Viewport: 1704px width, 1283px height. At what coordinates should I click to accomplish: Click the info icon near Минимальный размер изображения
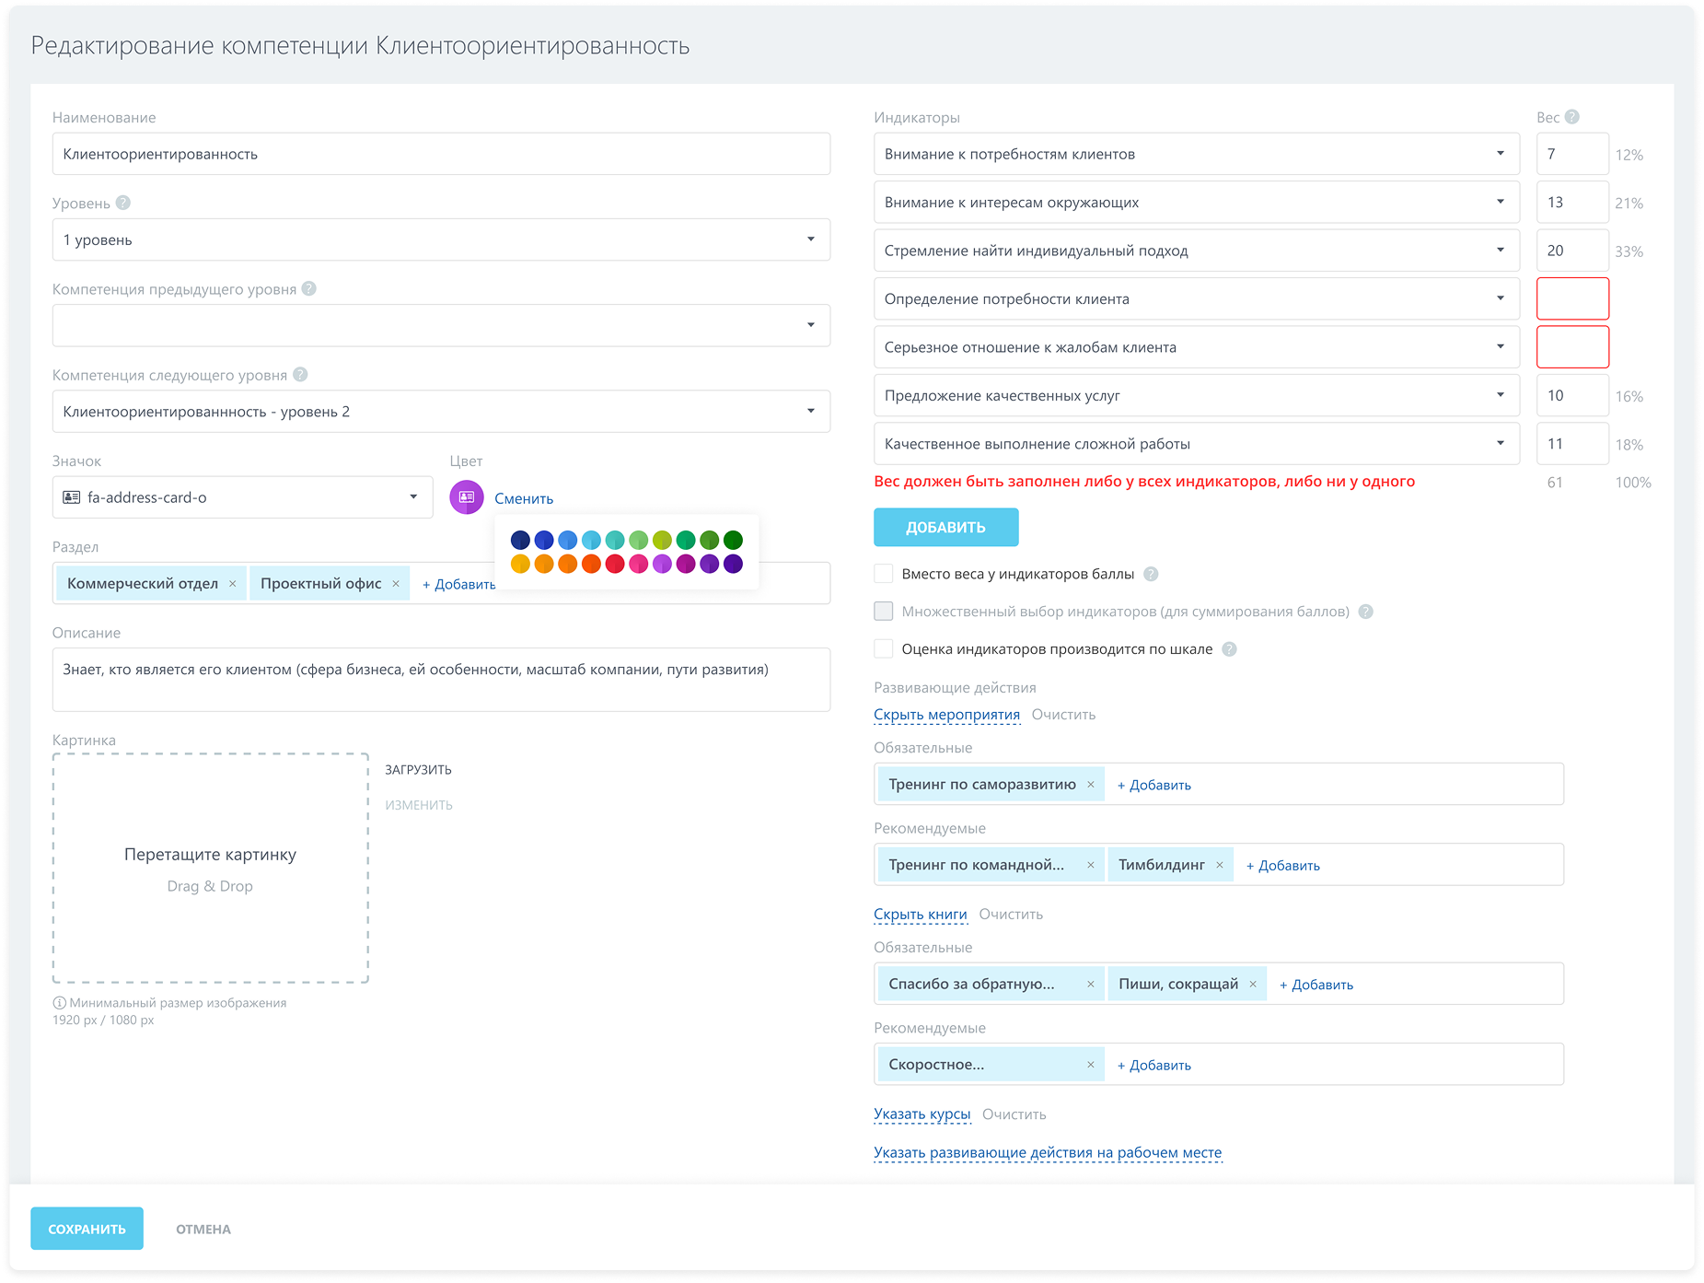pos(60,1003)
